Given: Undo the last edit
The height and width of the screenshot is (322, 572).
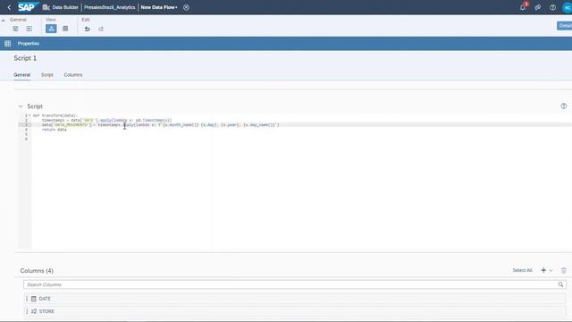Looking at the screenshot, I should pyautogui.click(x=88, y=29).
